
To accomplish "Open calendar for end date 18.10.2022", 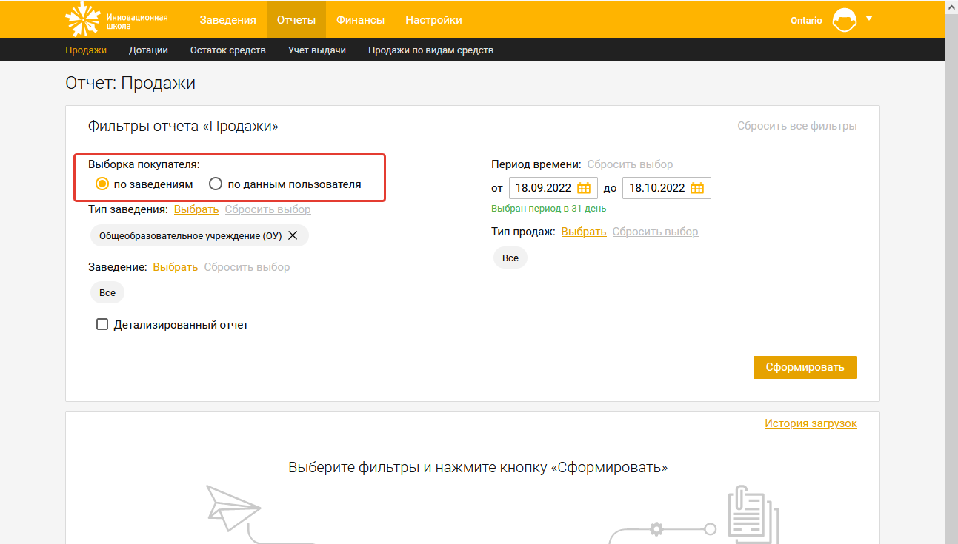I will pos(697,188).
